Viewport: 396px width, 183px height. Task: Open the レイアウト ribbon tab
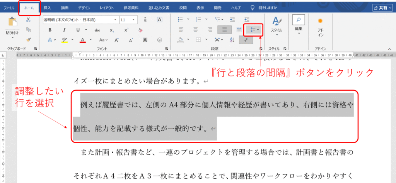(106, 8)
